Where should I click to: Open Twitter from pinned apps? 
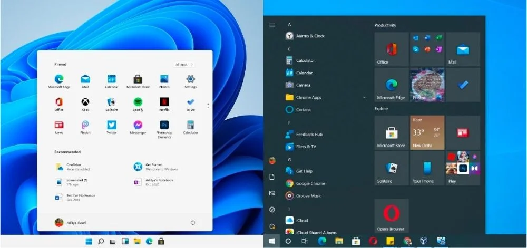112,127
